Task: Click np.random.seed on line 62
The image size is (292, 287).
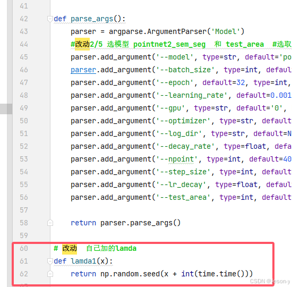Action: 130,274
